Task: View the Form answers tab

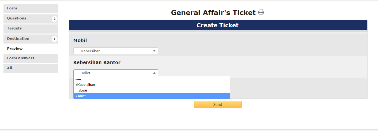Action: pyautogui.click(x=31, y=58)
